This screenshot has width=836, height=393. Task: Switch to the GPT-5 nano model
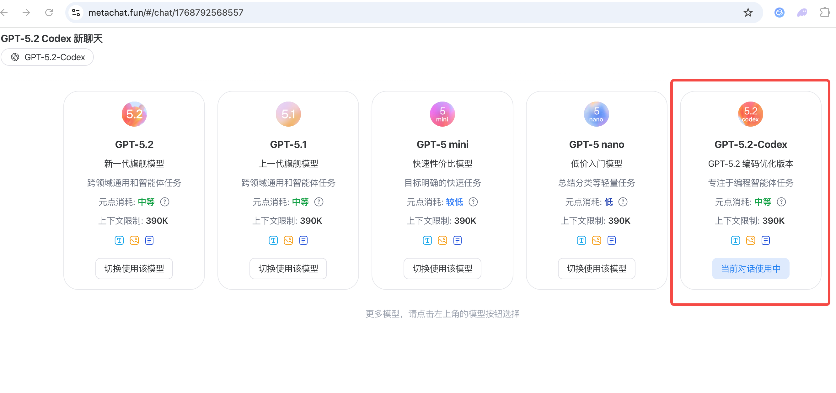597,268
